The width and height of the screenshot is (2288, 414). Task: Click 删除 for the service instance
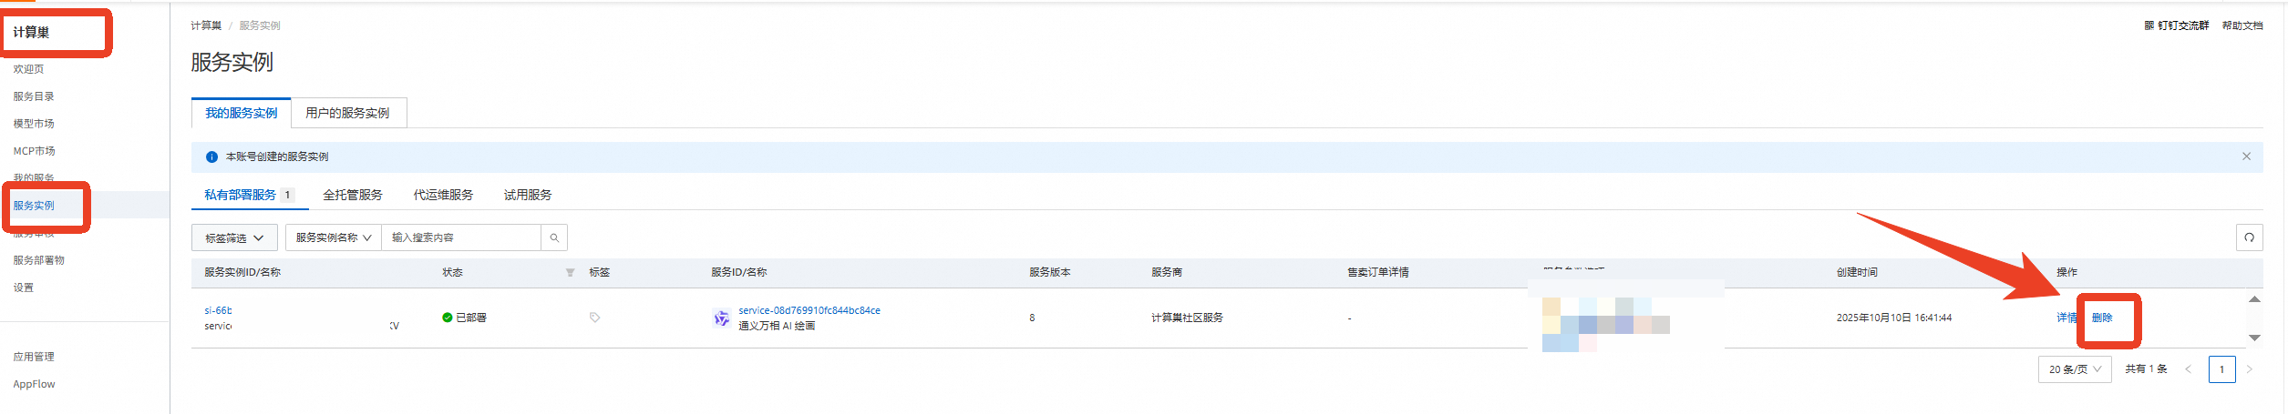[x=2101, y=318]
